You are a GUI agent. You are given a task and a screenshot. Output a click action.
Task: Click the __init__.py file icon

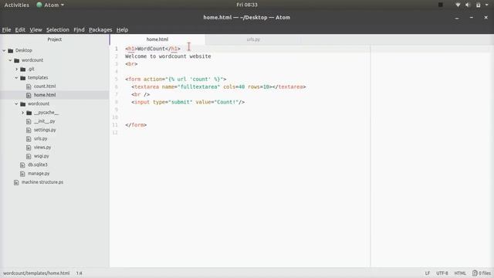click(x=29, y=121)
